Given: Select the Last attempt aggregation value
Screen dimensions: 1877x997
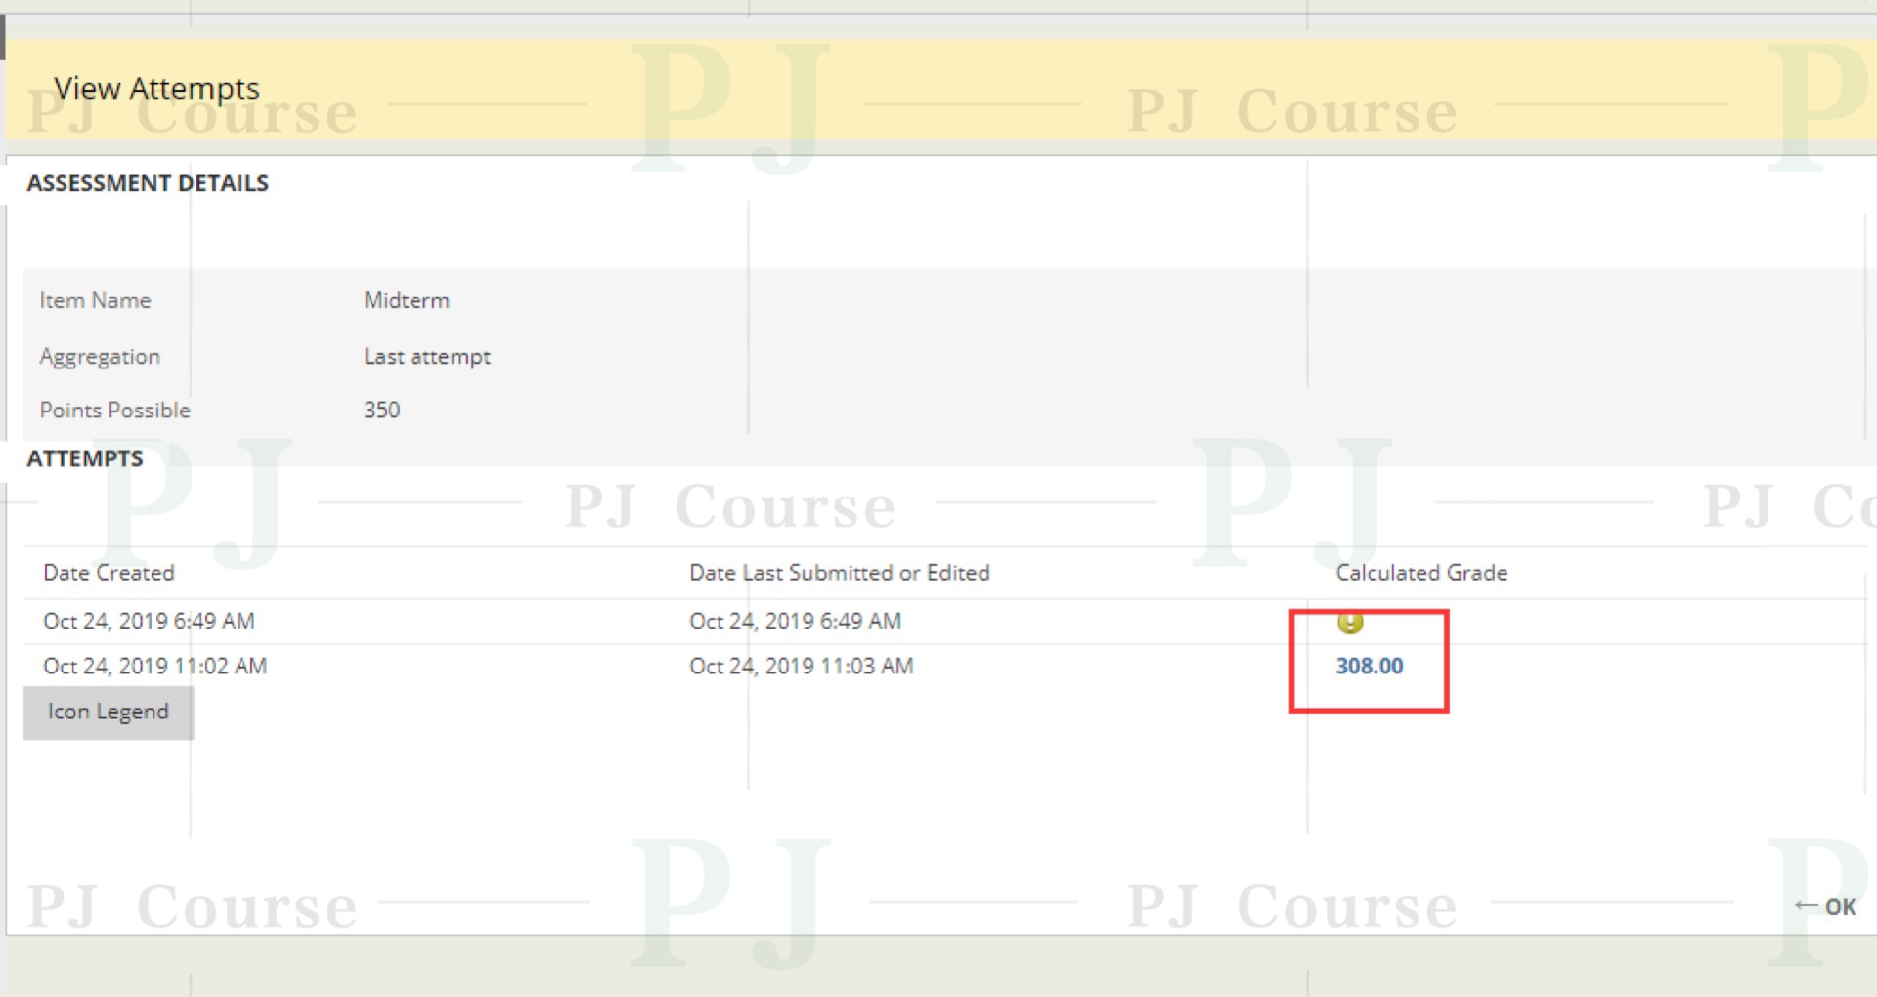Looking at the screenshot, I should [427, 357].
